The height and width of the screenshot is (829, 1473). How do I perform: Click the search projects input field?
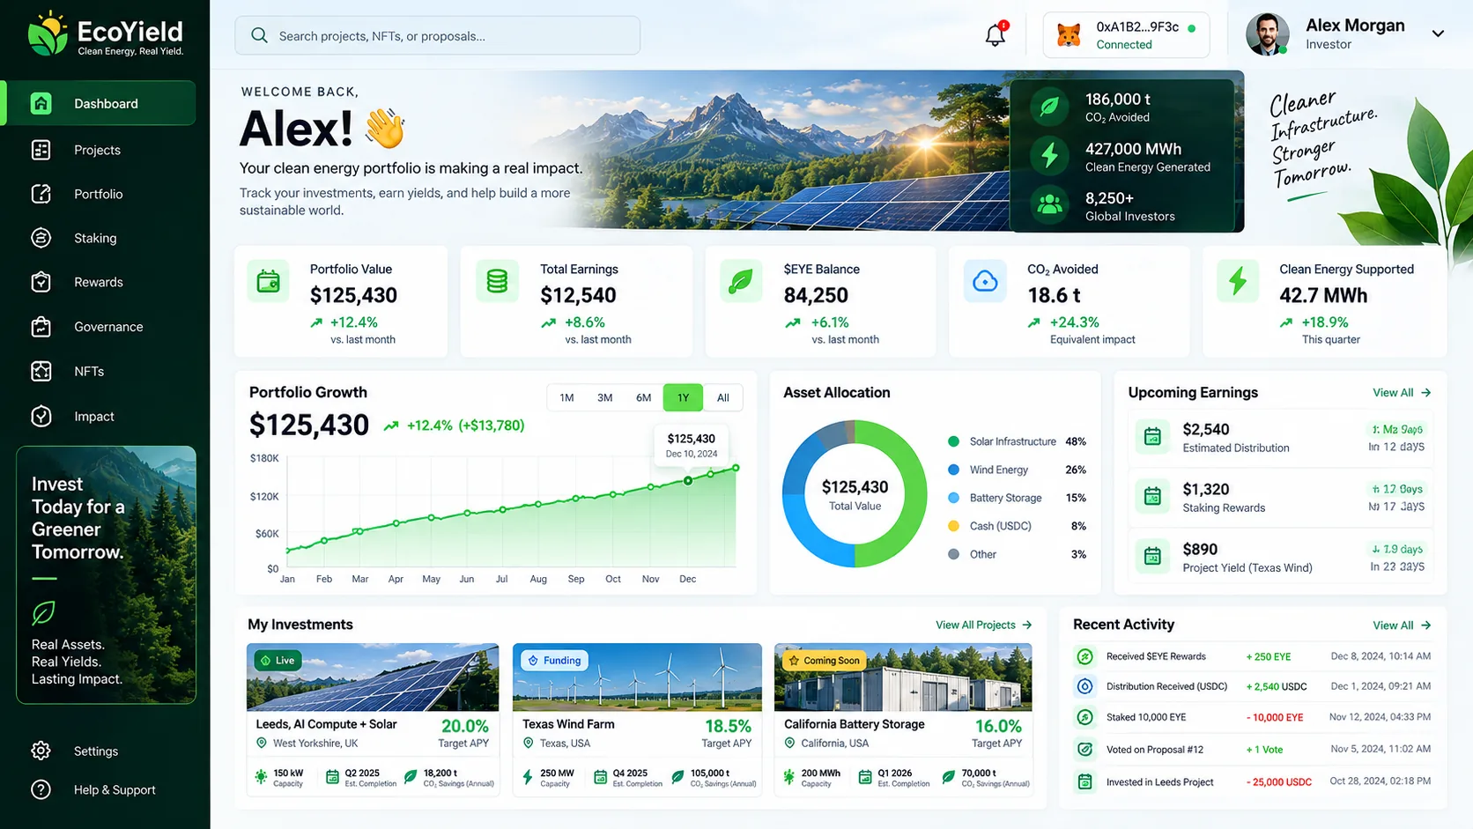437,35
